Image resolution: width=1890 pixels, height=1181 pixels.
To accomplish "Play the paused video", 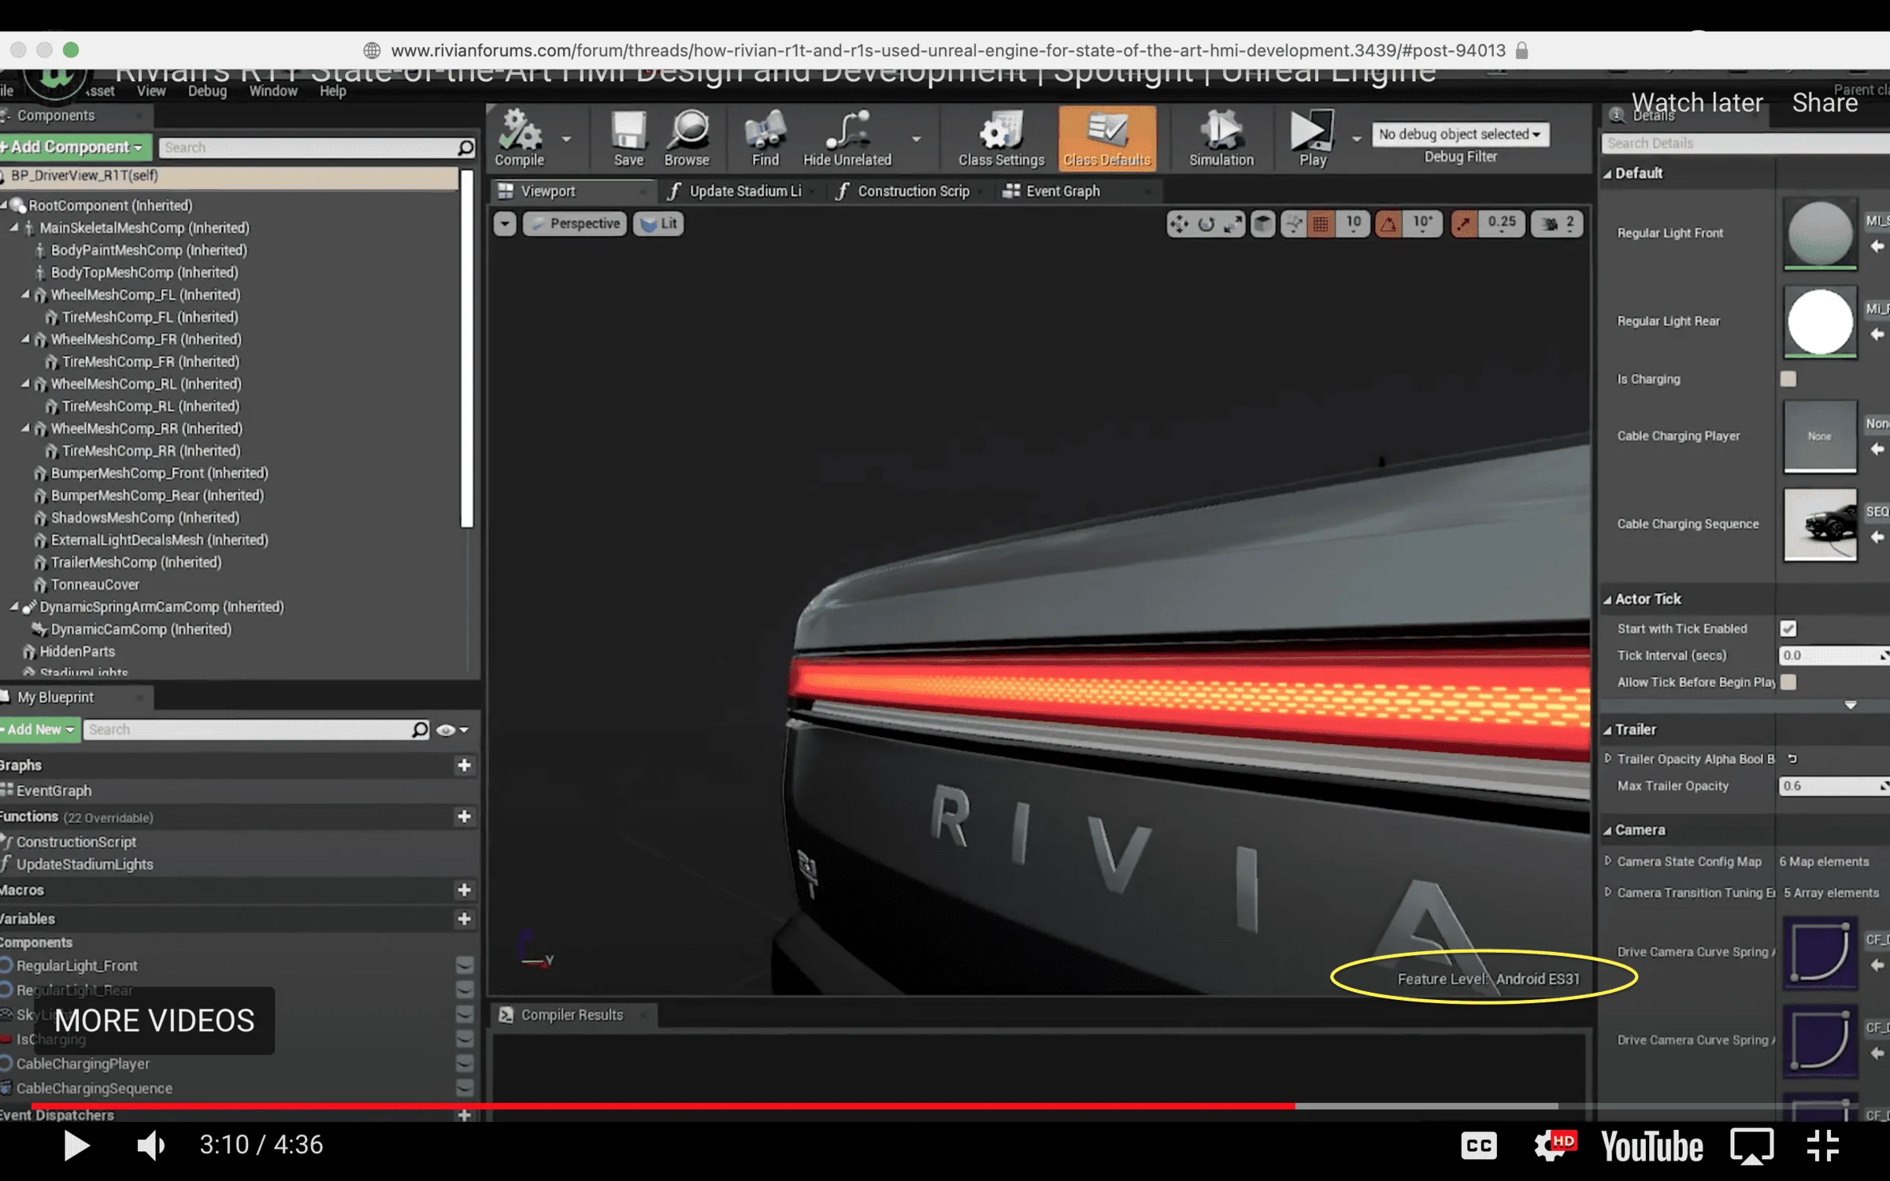I will 76,1146.
